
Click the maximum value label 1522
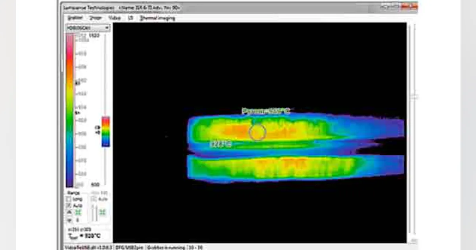[94, 36]
